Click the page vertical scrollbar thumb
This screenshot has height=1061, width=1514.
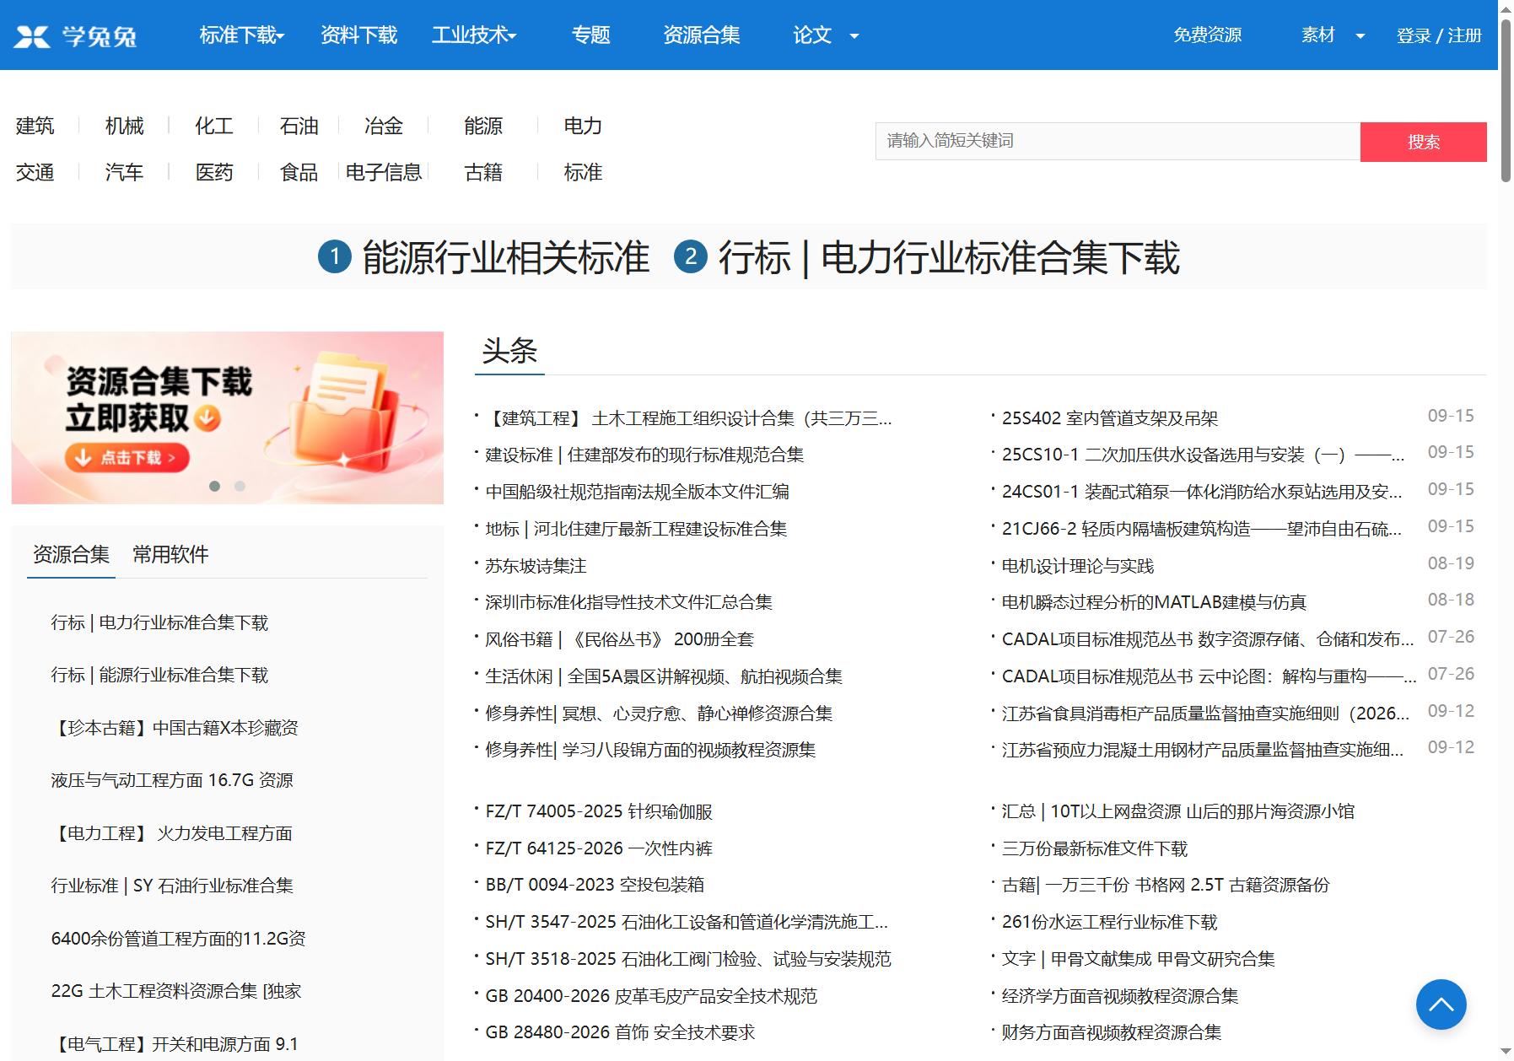(1506, 93)
